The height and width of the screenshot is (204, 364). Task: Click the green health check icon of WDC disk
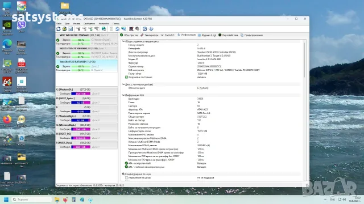coord(58,40)
